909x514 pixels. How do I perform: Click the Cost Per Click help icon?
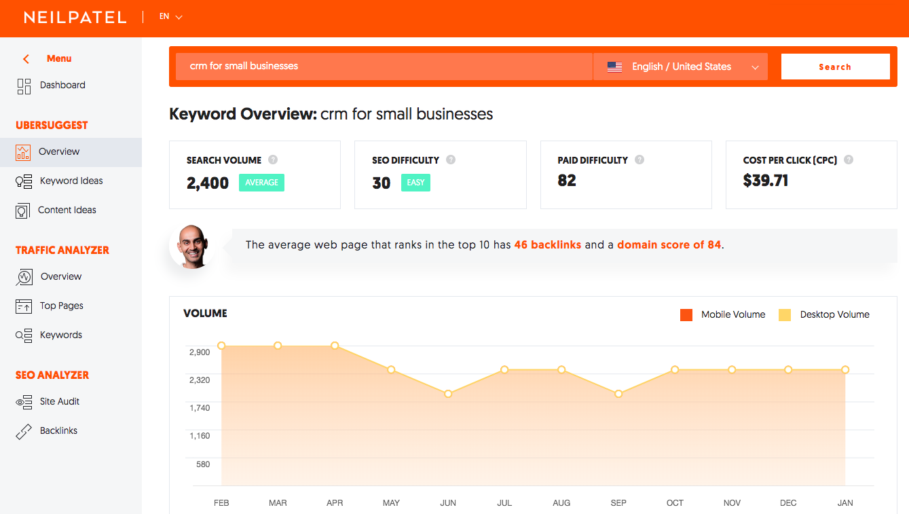tap(849, 160)
